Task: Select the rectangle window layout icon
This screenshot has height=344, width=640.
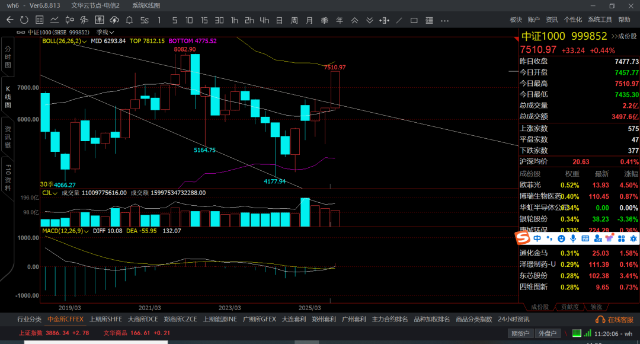Action: coord(414,20)
